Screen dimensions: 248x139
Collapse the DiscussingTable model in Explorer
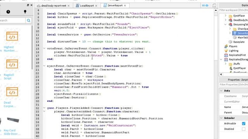(226, 24)
